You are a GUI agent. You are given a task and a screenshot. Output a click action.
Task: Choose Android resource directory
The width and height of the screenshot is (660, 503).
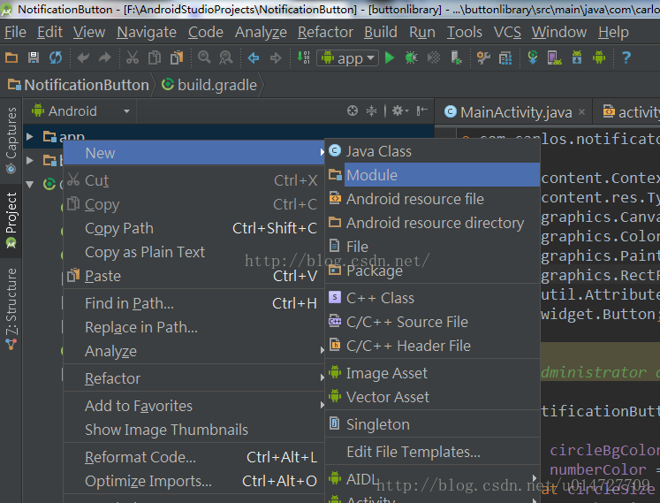click(433, 223)
